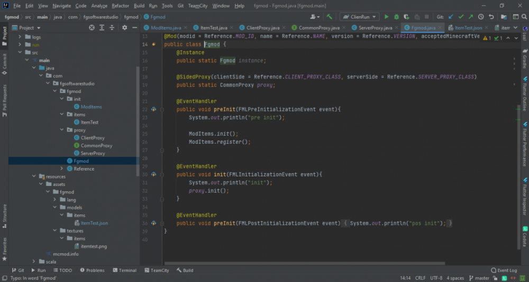Viewport: 529px width, 282px height.
Task: Open Flutter Inspector side panel
Action: (x=525, y=197)
